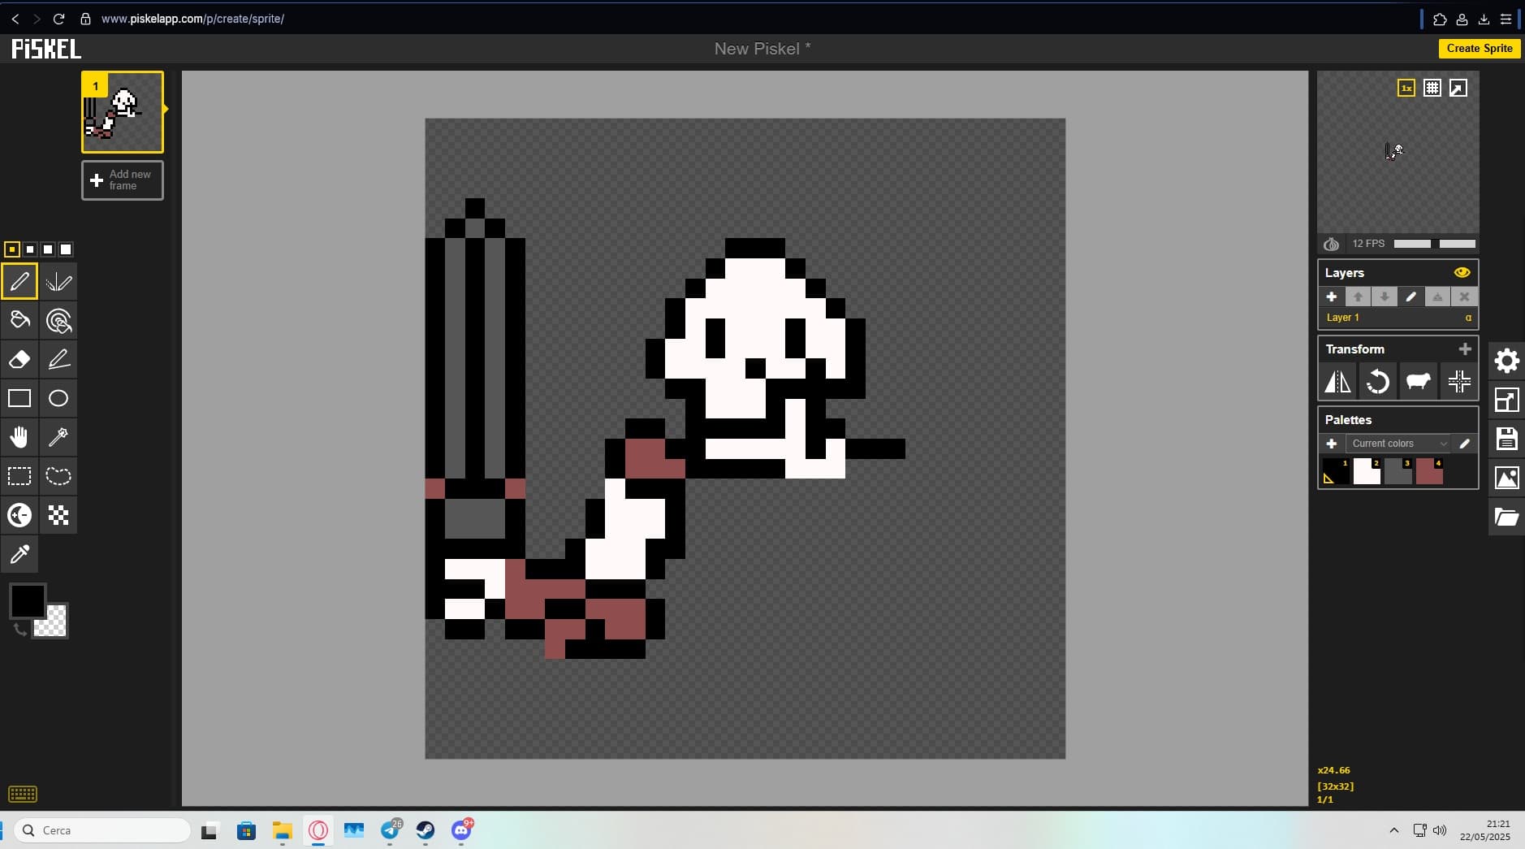Click Add new frame
This screenshot has height=849, width=1525.
pos(123,180)
